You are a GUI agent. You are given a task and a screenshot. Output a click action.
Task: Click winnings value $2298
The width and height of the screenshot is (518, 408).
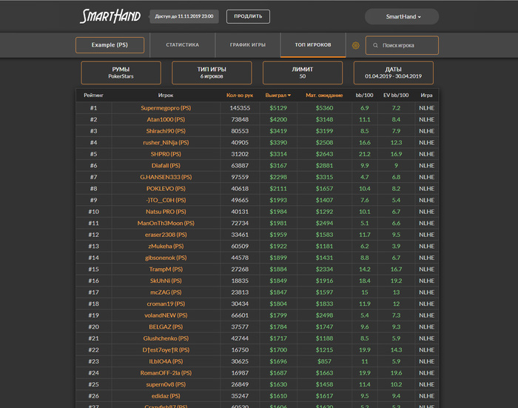tap(278, 177)
